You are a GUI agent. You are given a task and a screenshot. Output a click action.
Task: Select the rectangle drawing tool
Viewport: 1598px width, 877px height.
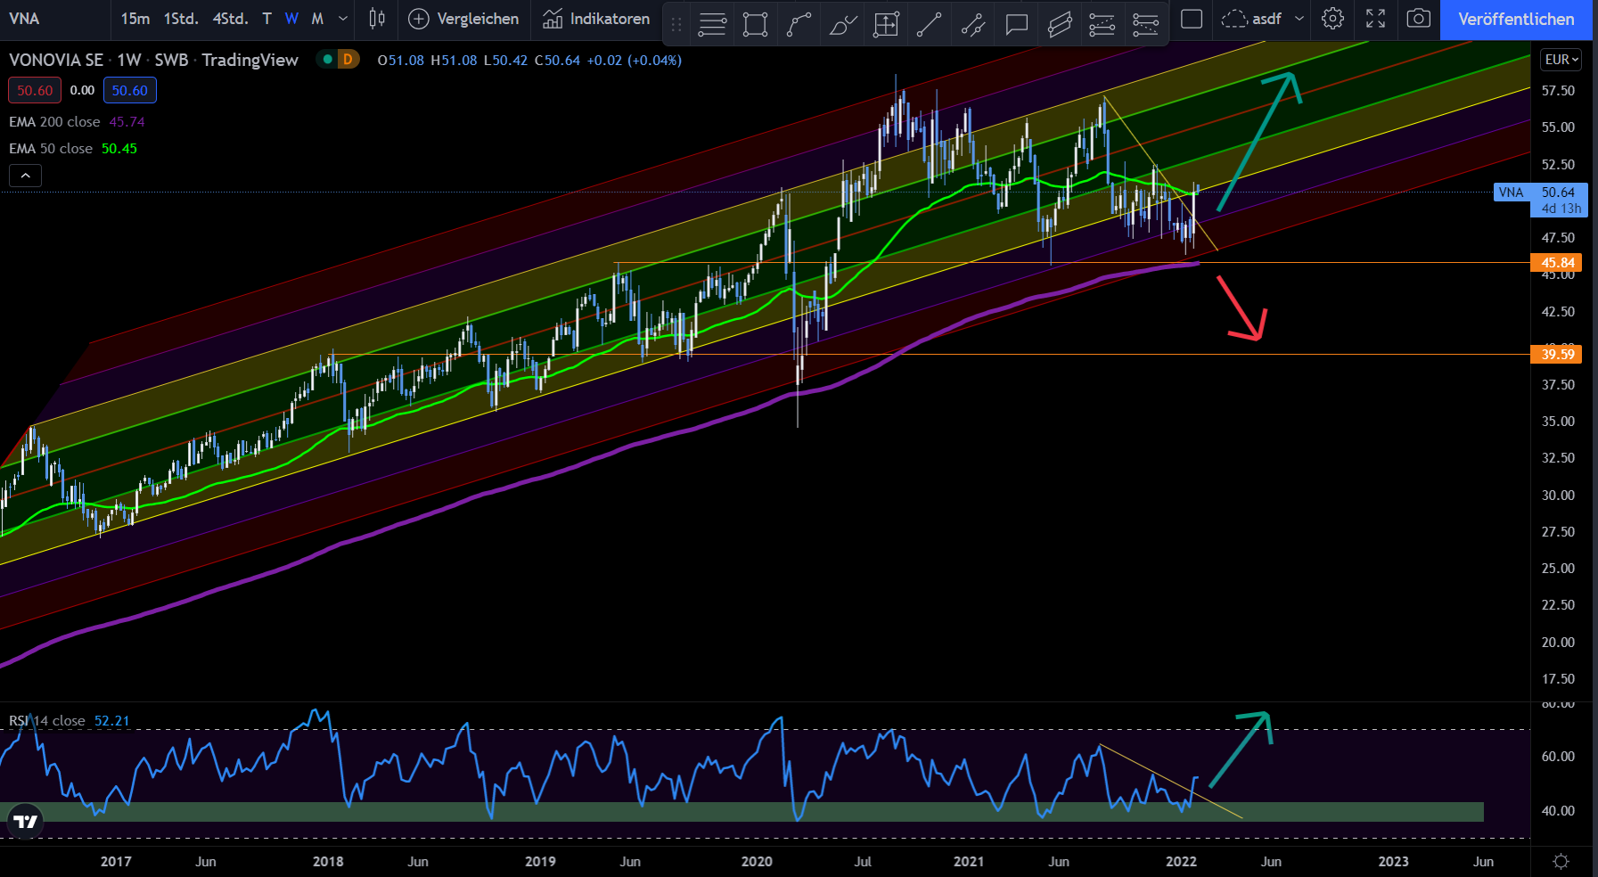tap(755, 24)
